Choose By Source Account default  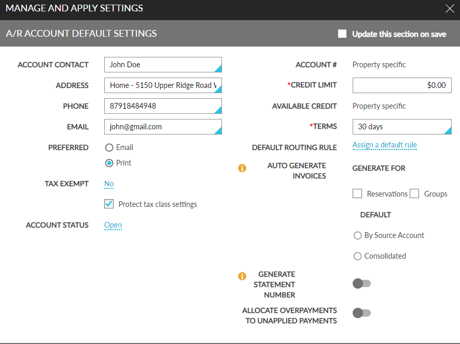pos(357,235)
